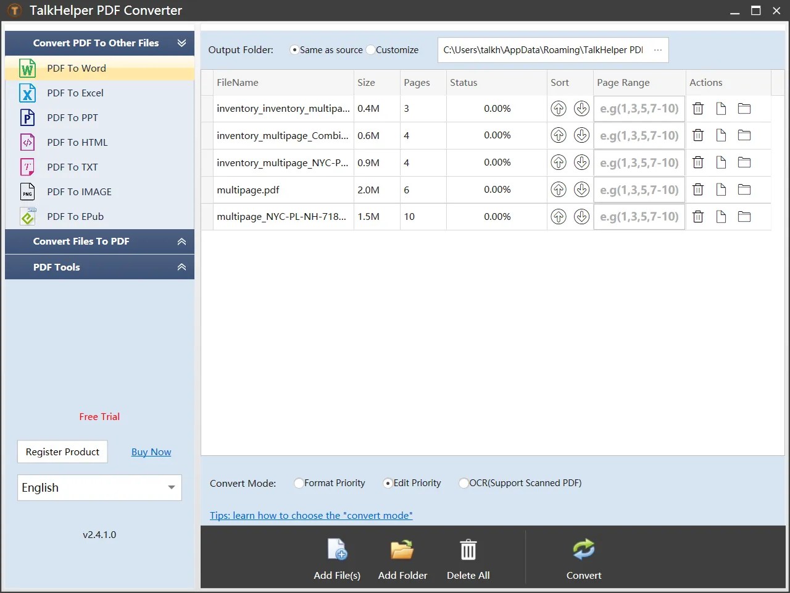This screenshot has height=593, width=790.
Task: Expand the PDF Tools section
Action: pos(181,267)
